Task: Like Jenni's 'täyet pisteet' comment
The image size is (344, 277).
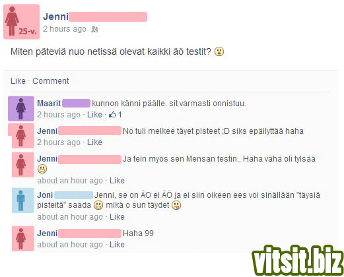Action: tap(94, 142)
